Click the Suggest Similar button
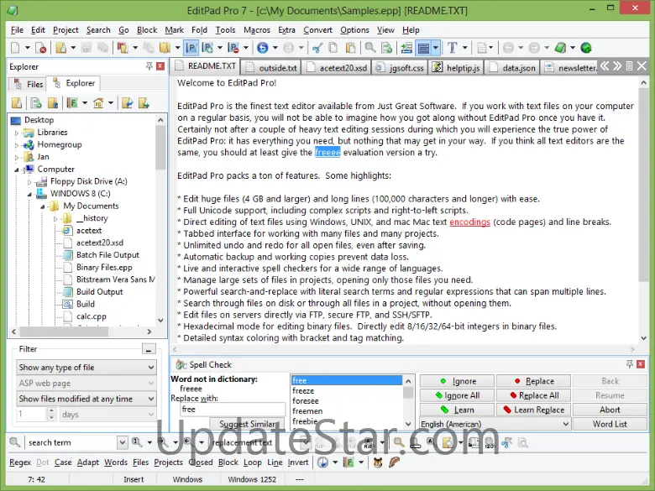This screenshot has height=491, width=655. [247, 424]
